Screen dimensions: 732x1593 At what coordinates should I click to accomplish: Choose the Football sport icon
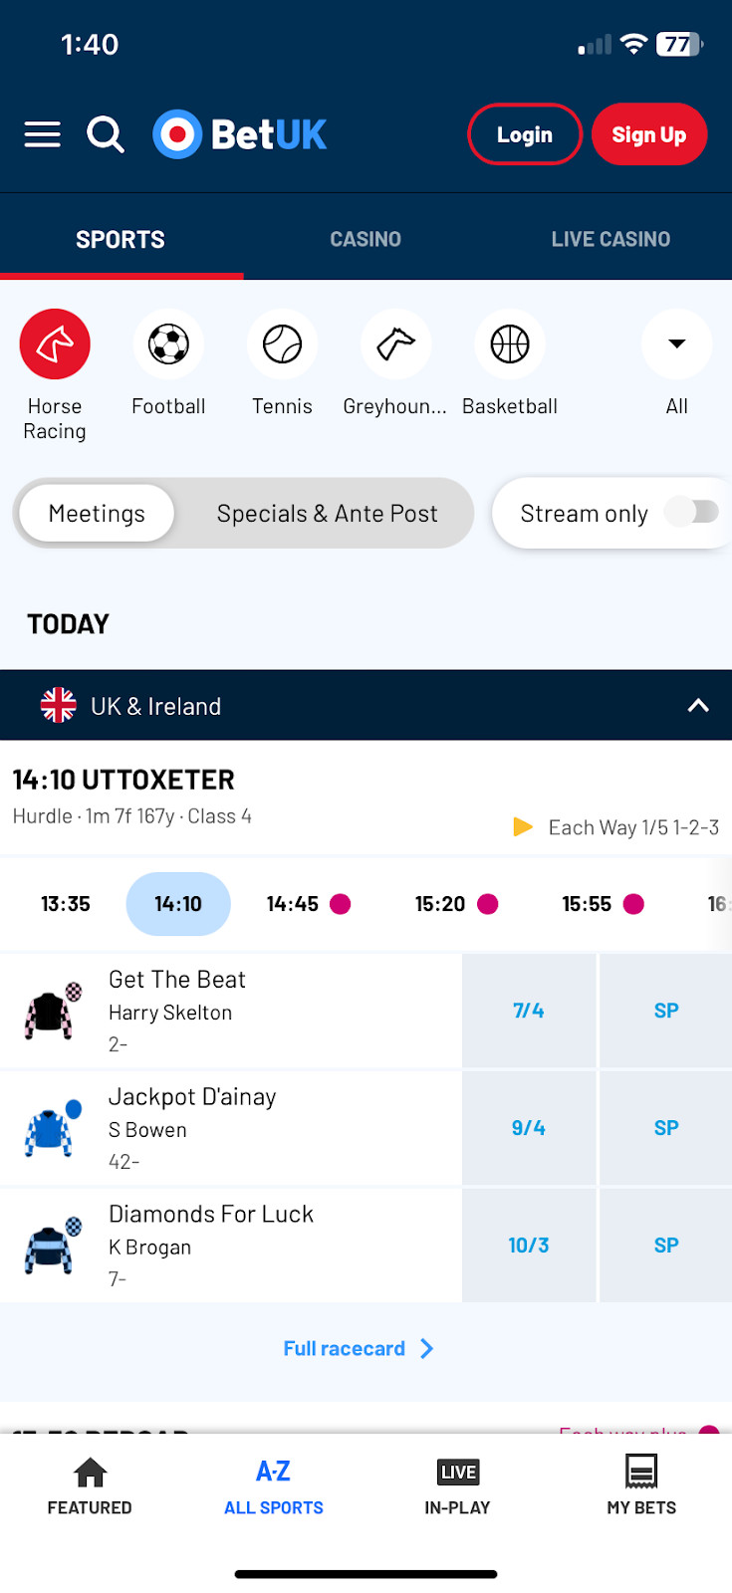coord(168,344)
